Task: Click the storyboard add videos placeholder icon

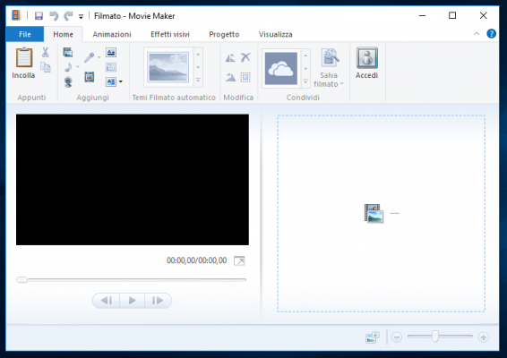Action: point(374,213)
